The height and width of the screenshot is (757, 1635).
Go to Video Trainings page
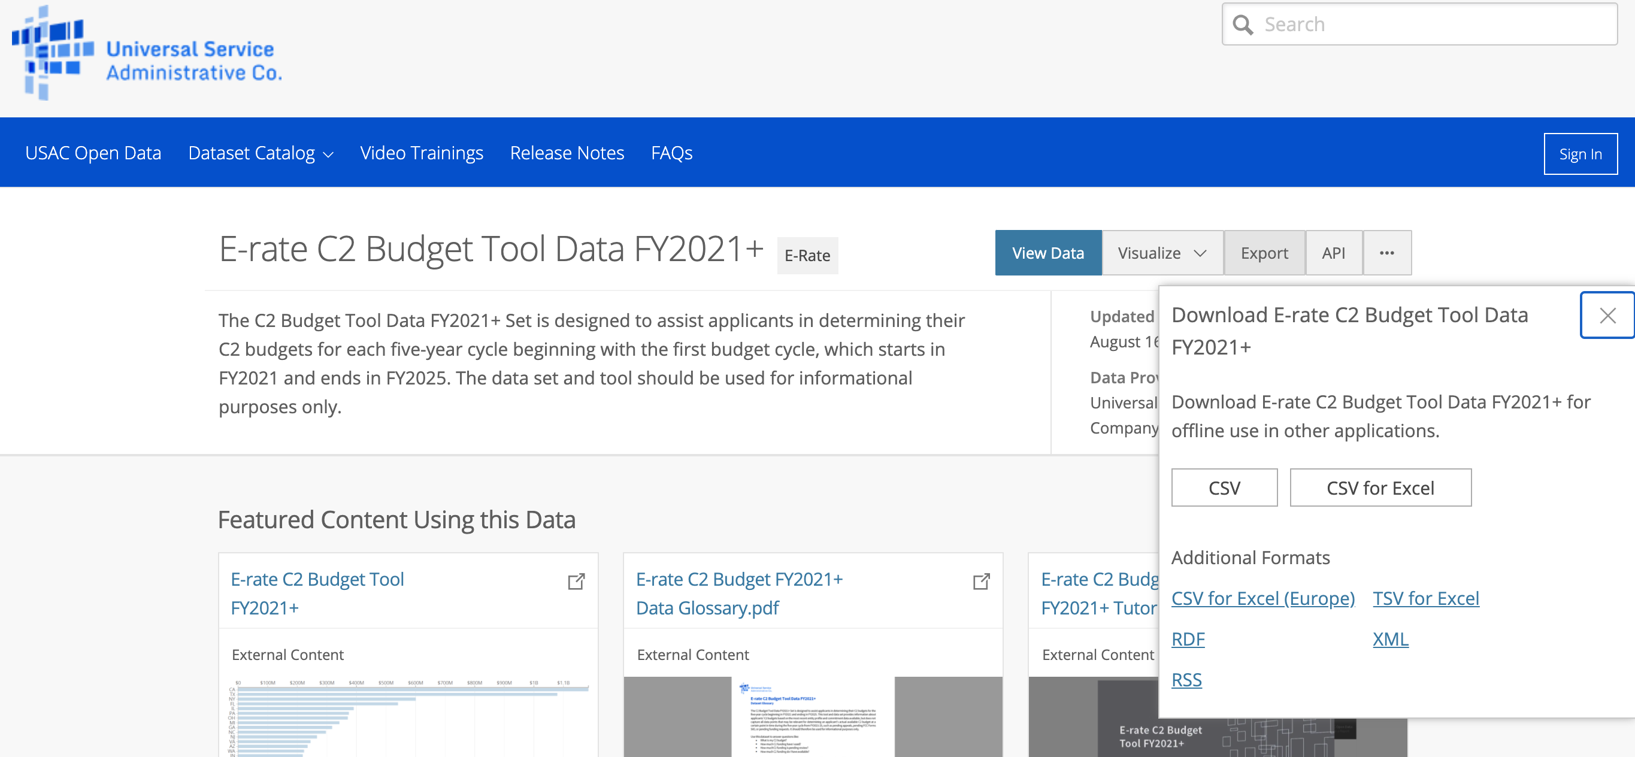pos(422,153)
